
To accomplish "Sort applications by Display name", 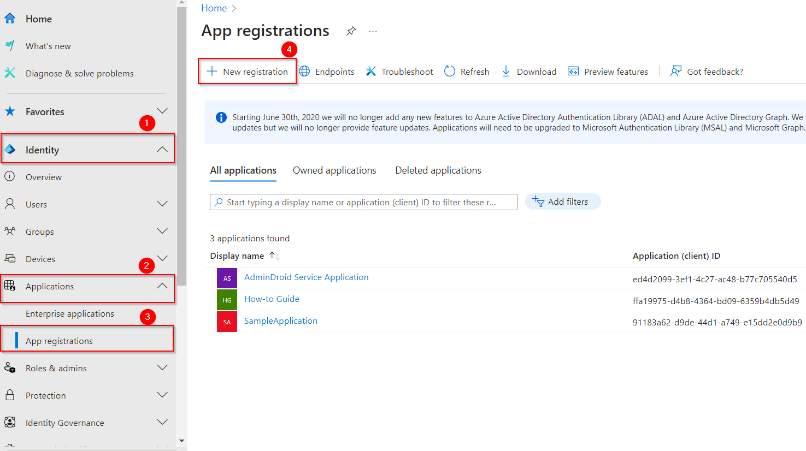I will (x=237, y=255).
